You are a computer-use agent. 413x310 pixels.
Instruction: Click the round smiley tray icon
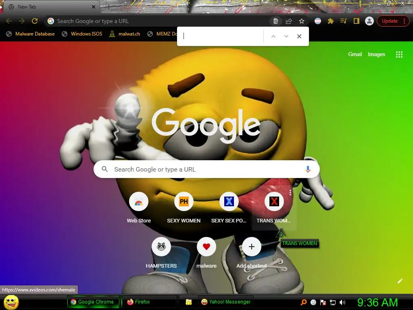313,302
